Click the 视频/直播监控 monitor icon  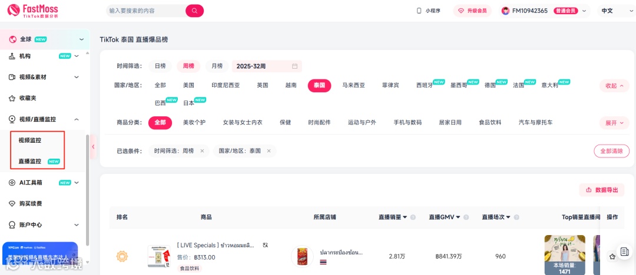(12, 119)
